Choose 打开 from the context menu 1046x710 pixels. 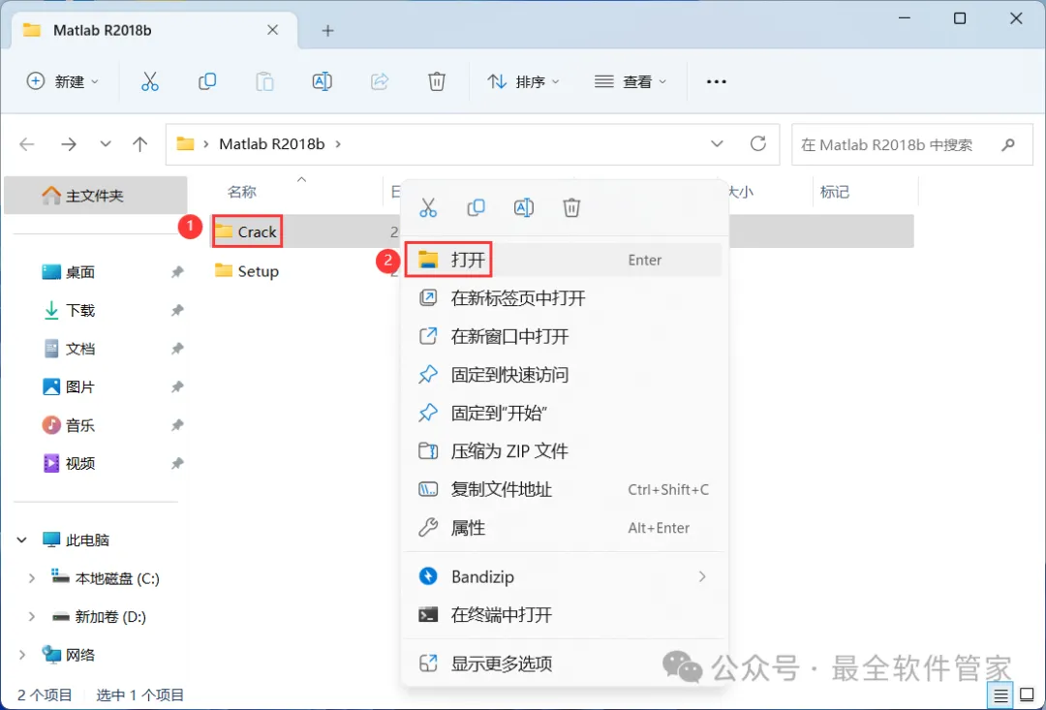(x=565, y=260)
